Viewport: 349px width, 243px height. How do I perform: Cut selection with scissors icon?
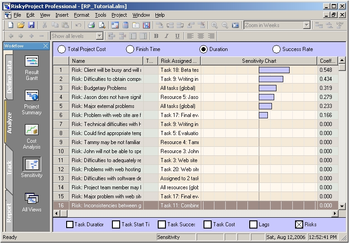coord(44,25)
